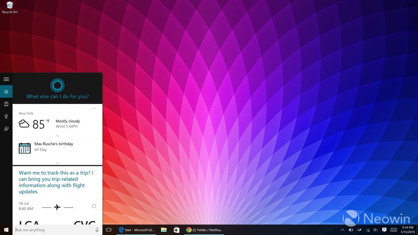Open the Windows Store taskbar icon
Viewport: 418px width, 235px height.
pos(176,230)
